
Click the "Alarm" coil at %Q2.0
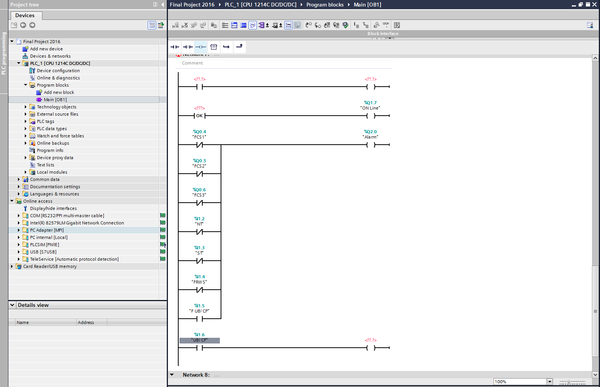click(x=370, y=145)
